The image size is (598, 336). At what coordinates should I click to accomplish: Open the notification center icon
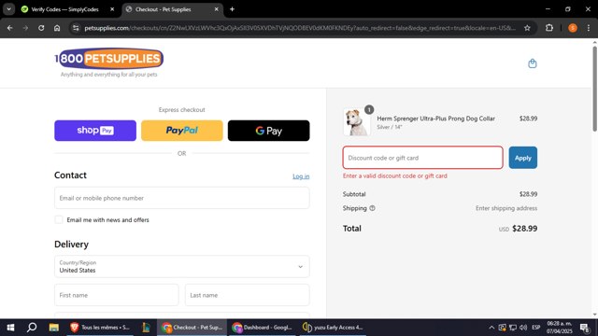tap(584, 328)
